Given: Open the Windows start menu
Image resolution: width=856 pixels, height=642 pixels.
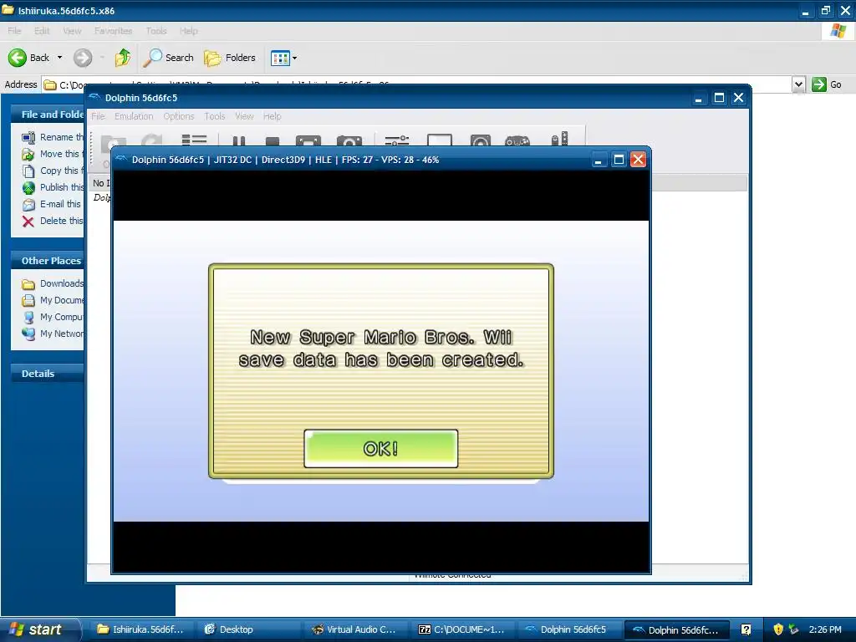Looking at the screenshot, I should (40, 630).
